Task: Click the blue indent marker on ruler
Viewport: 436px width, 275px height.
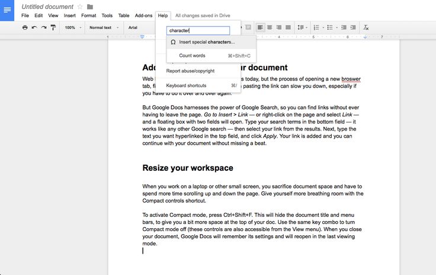Action: [x=143, y=37]
